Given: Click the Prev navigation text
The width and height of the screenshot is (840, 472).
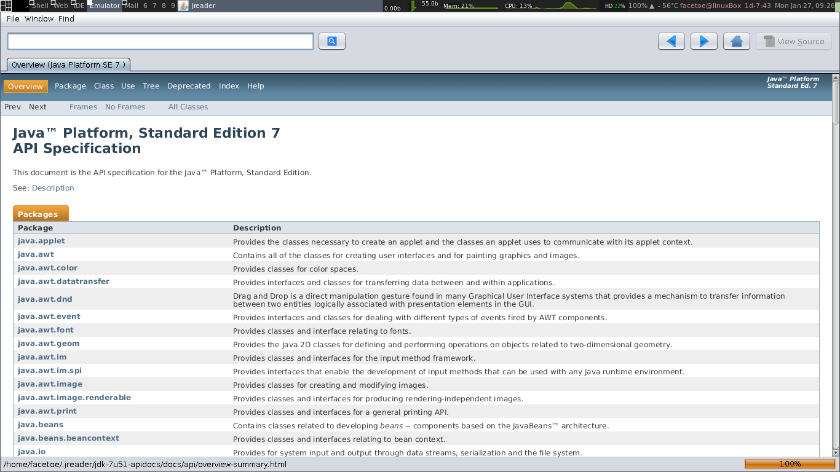Looking at the screenshot, I should click(12, 107).
